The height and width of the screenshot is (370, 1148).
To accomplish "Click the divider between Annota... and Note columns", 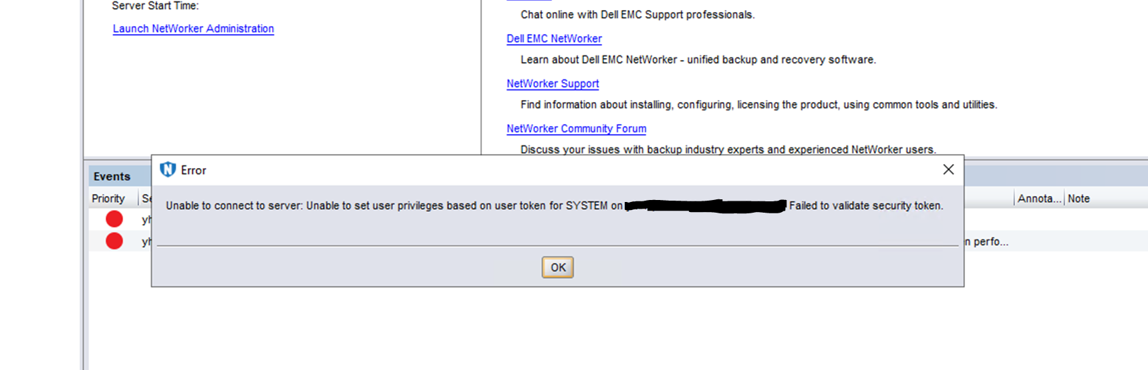I will point(1064,199).
